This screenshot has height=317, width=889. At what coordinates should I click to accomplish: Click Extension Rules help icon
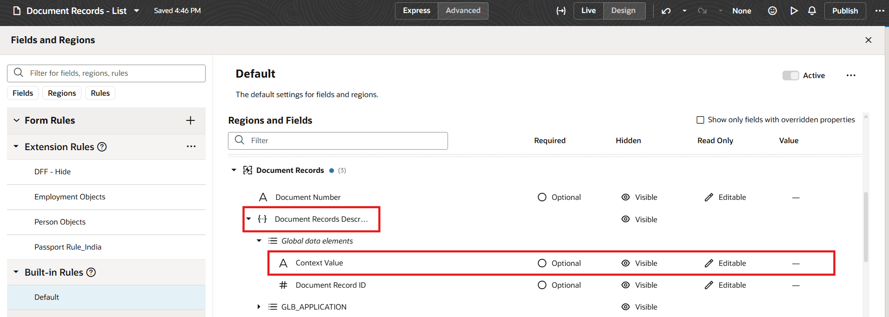click(102, 147)
